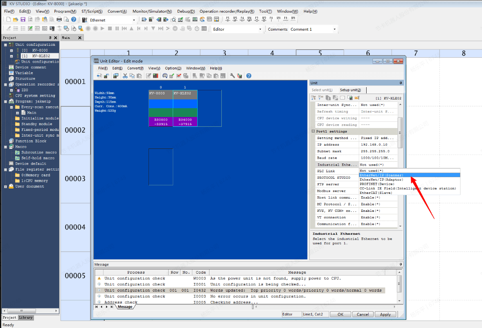Click the blue Help icon in Unit Editor toolbar
482x328 pixels.
click(249, 76)
